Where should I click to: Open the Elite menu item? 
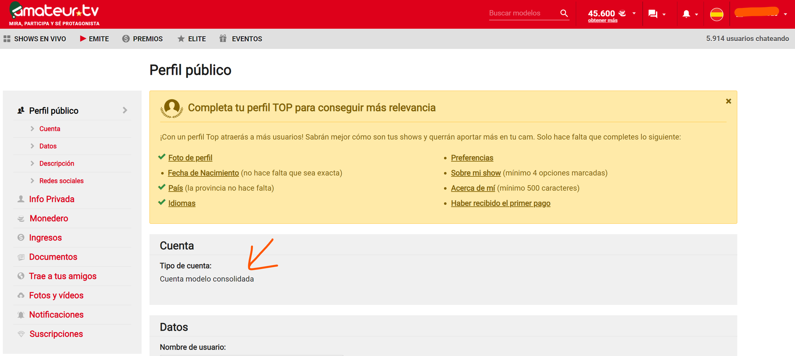(197, 39)
